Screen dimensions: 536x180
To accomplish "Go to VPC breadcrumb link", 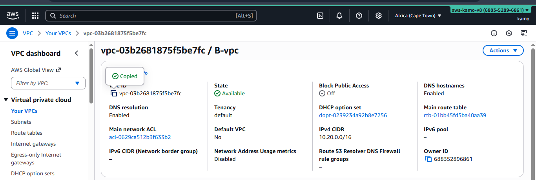I will tap(28, 33).
